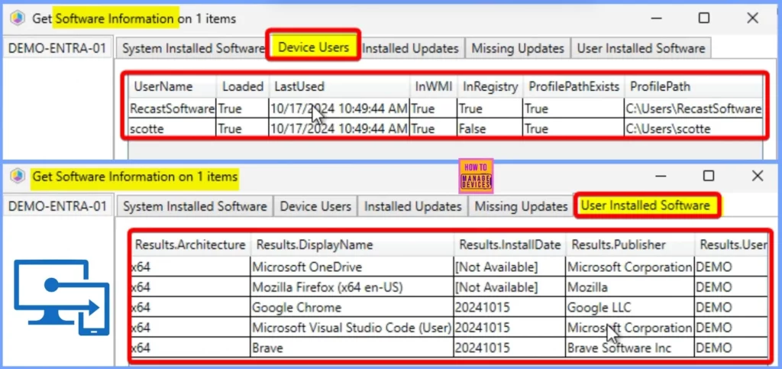Image resolution: width=782 pixels, height=369 pixels.
Task: Switch to Missing Updates tab in upper window
Action: (518, 48)
